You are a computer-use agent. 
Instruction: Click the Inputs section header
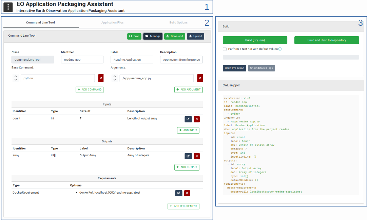tap(107, 104)
